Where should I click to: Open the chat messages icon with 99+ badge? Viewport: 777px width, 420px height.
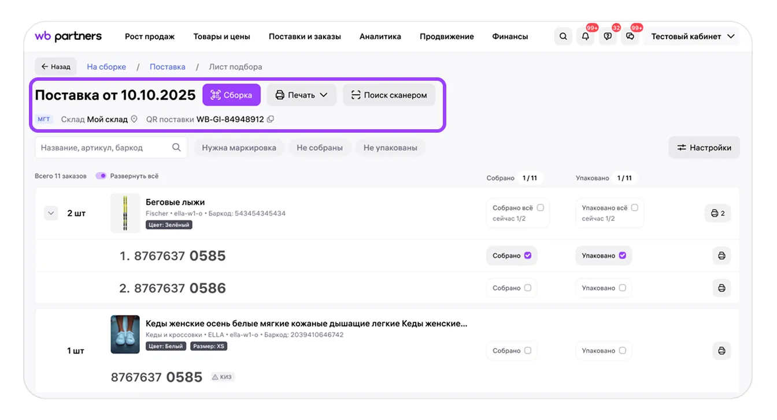point(630,36)
